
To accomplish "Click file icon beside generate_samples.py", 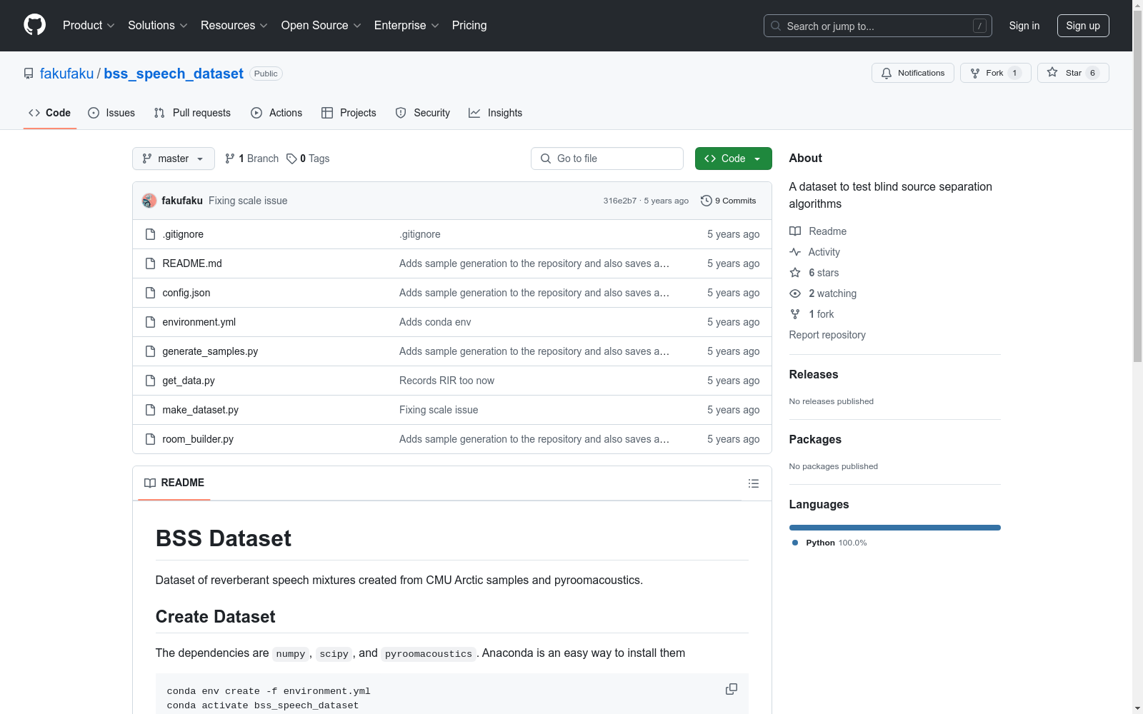I will (150, 351).
